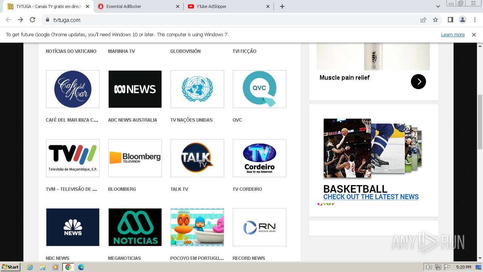Dismiss the Chrome update notification bar
Viewport: 483px width, 272px height.
tap(474, 34)
